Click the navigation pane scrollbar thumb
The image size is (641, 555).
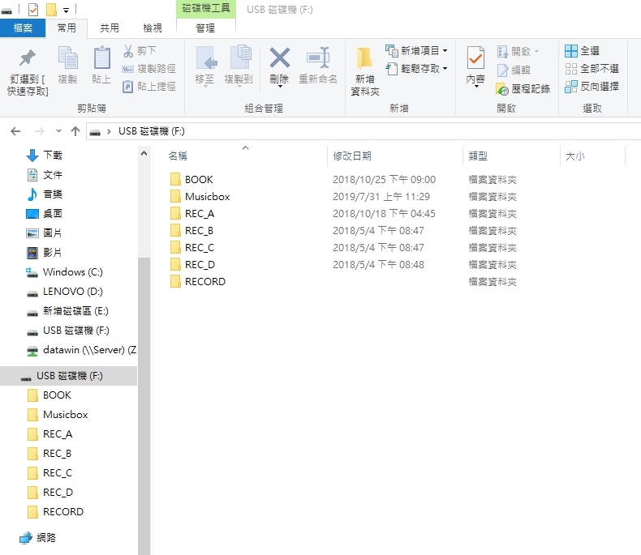click(x=144, y=406)
